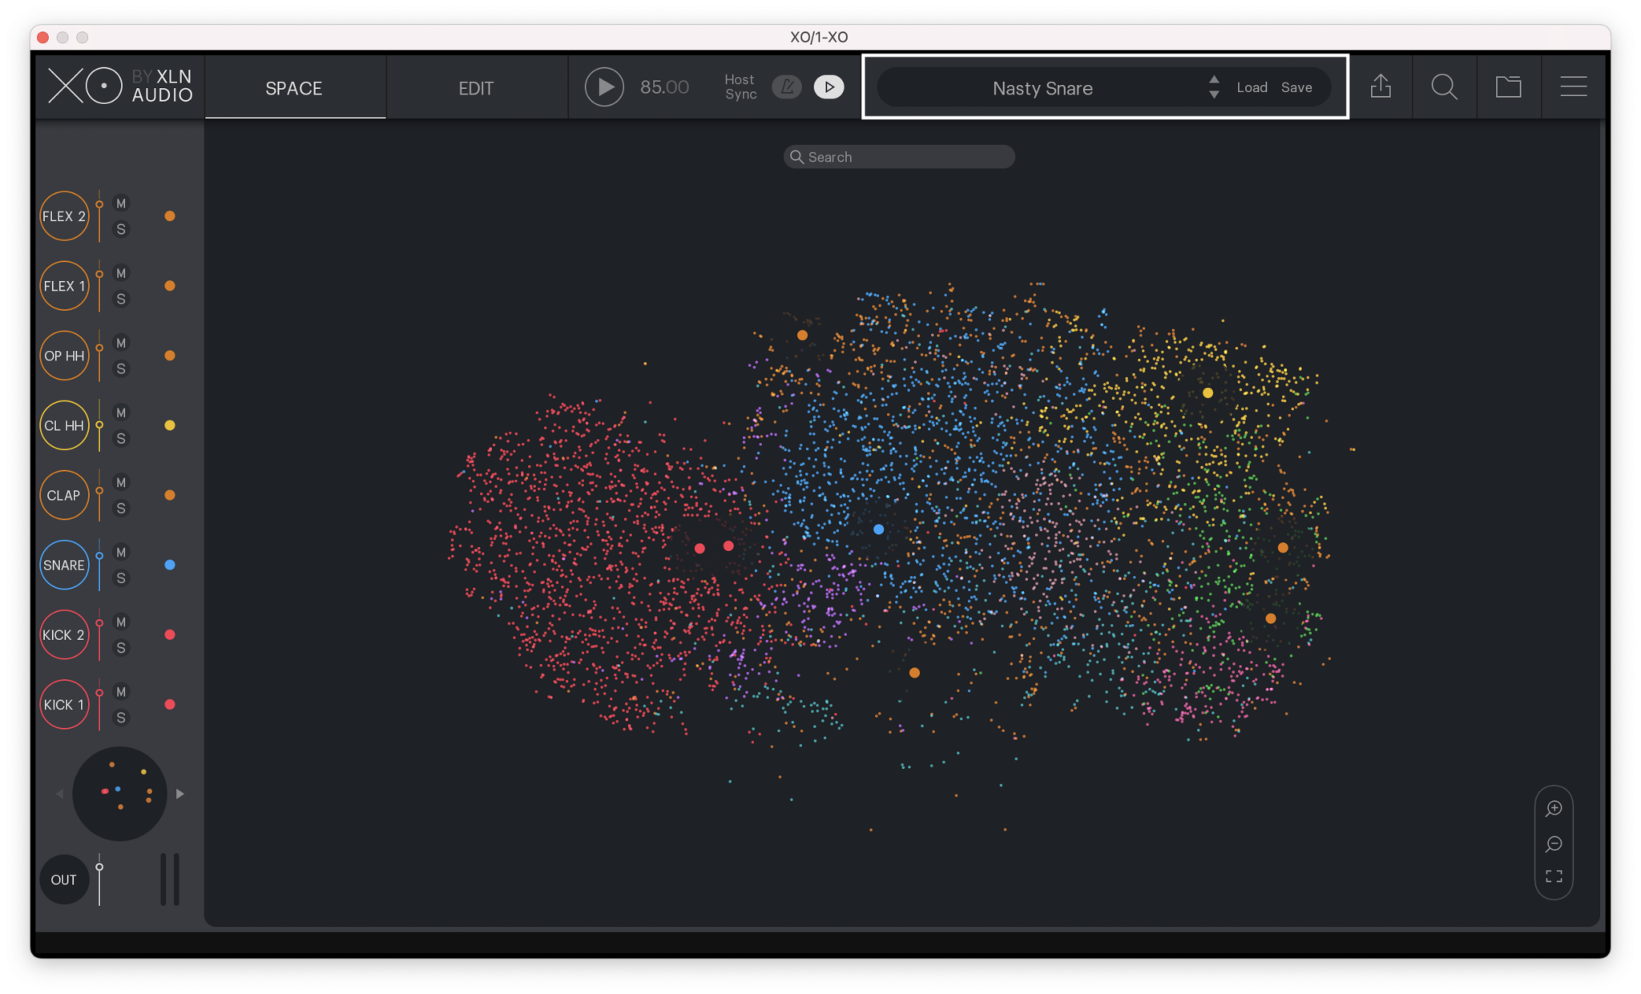Screen dimensions: 1641x994
Task: Click the zoom-out icon on the sample map
Action: click(1553, 843)
